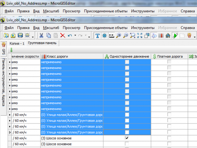This screenshot has height=148, width=197.
Task: Activate the blue selection frame tool
Action: [104, 36]
